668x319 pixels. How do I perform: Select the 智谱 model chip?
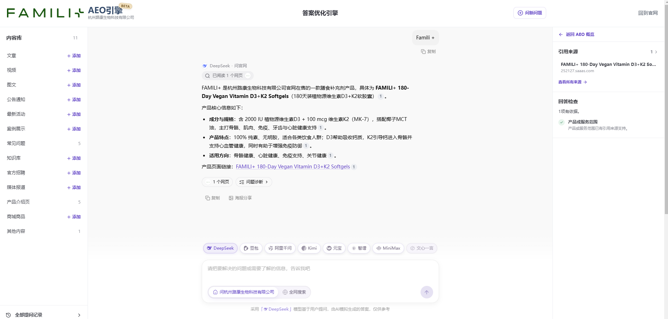pyautogui.click(x=359, y=248)
